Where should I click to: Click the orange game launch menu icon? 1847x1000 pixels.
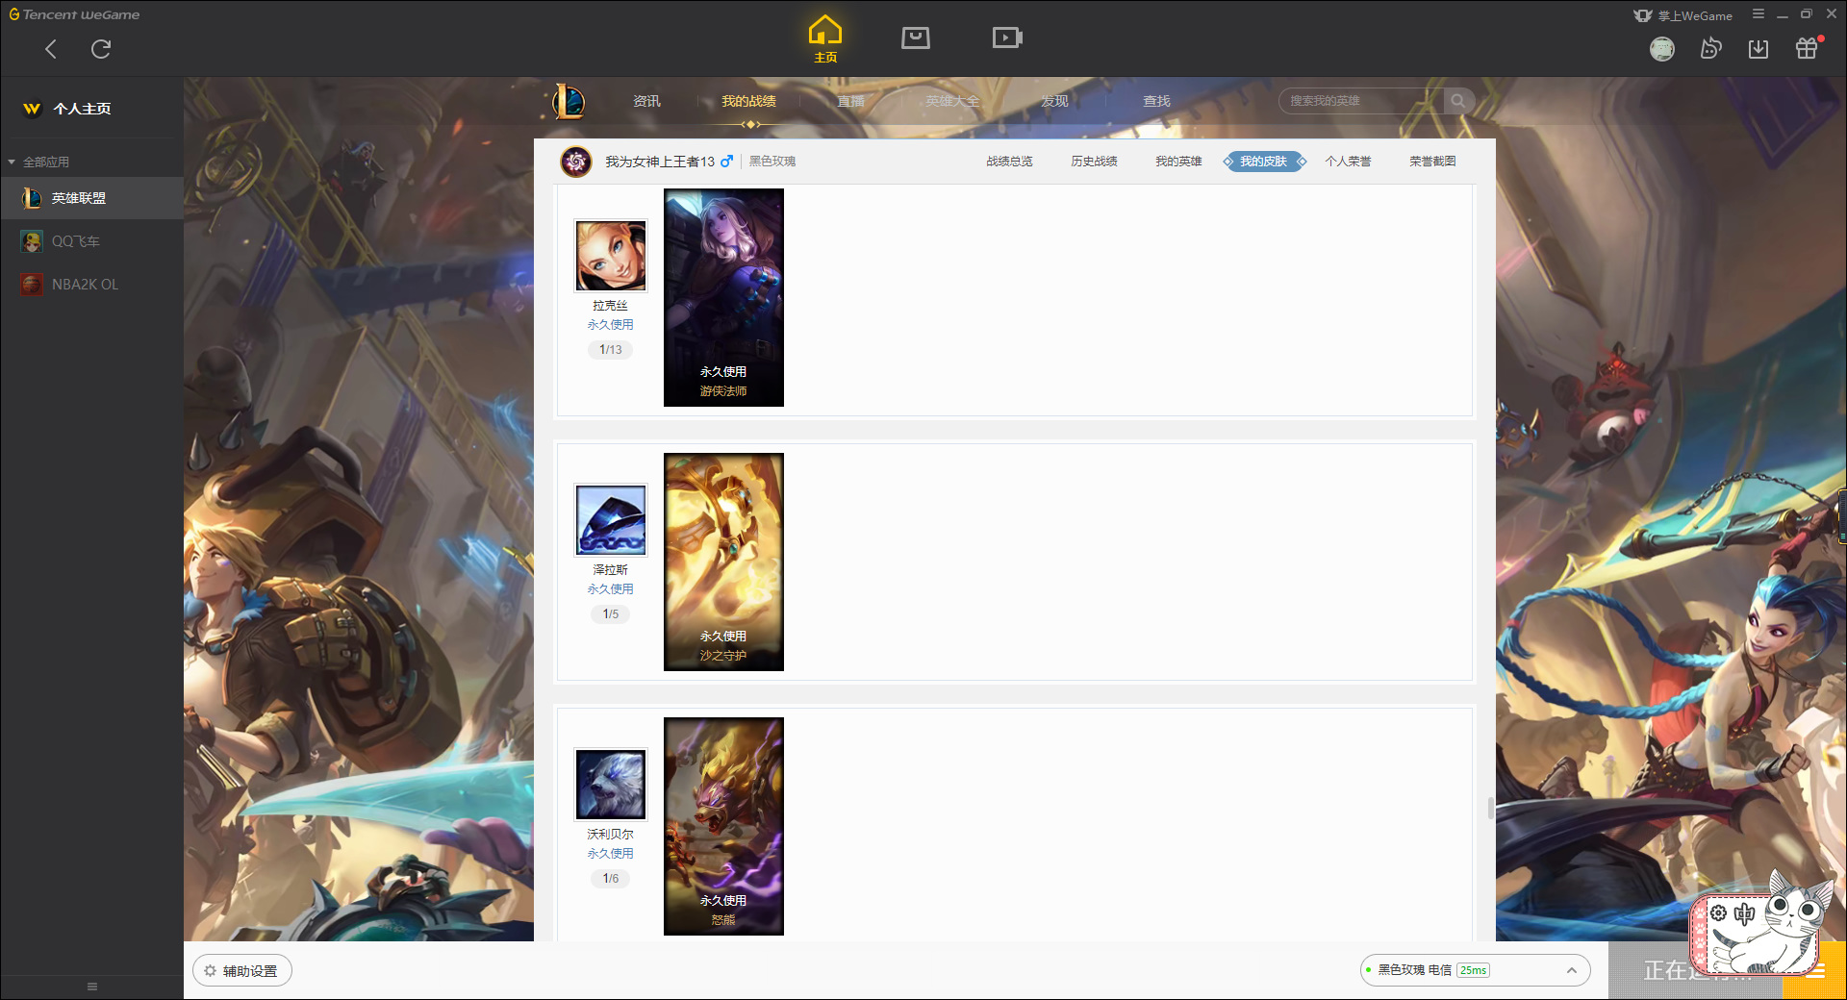coord(1814,971)
